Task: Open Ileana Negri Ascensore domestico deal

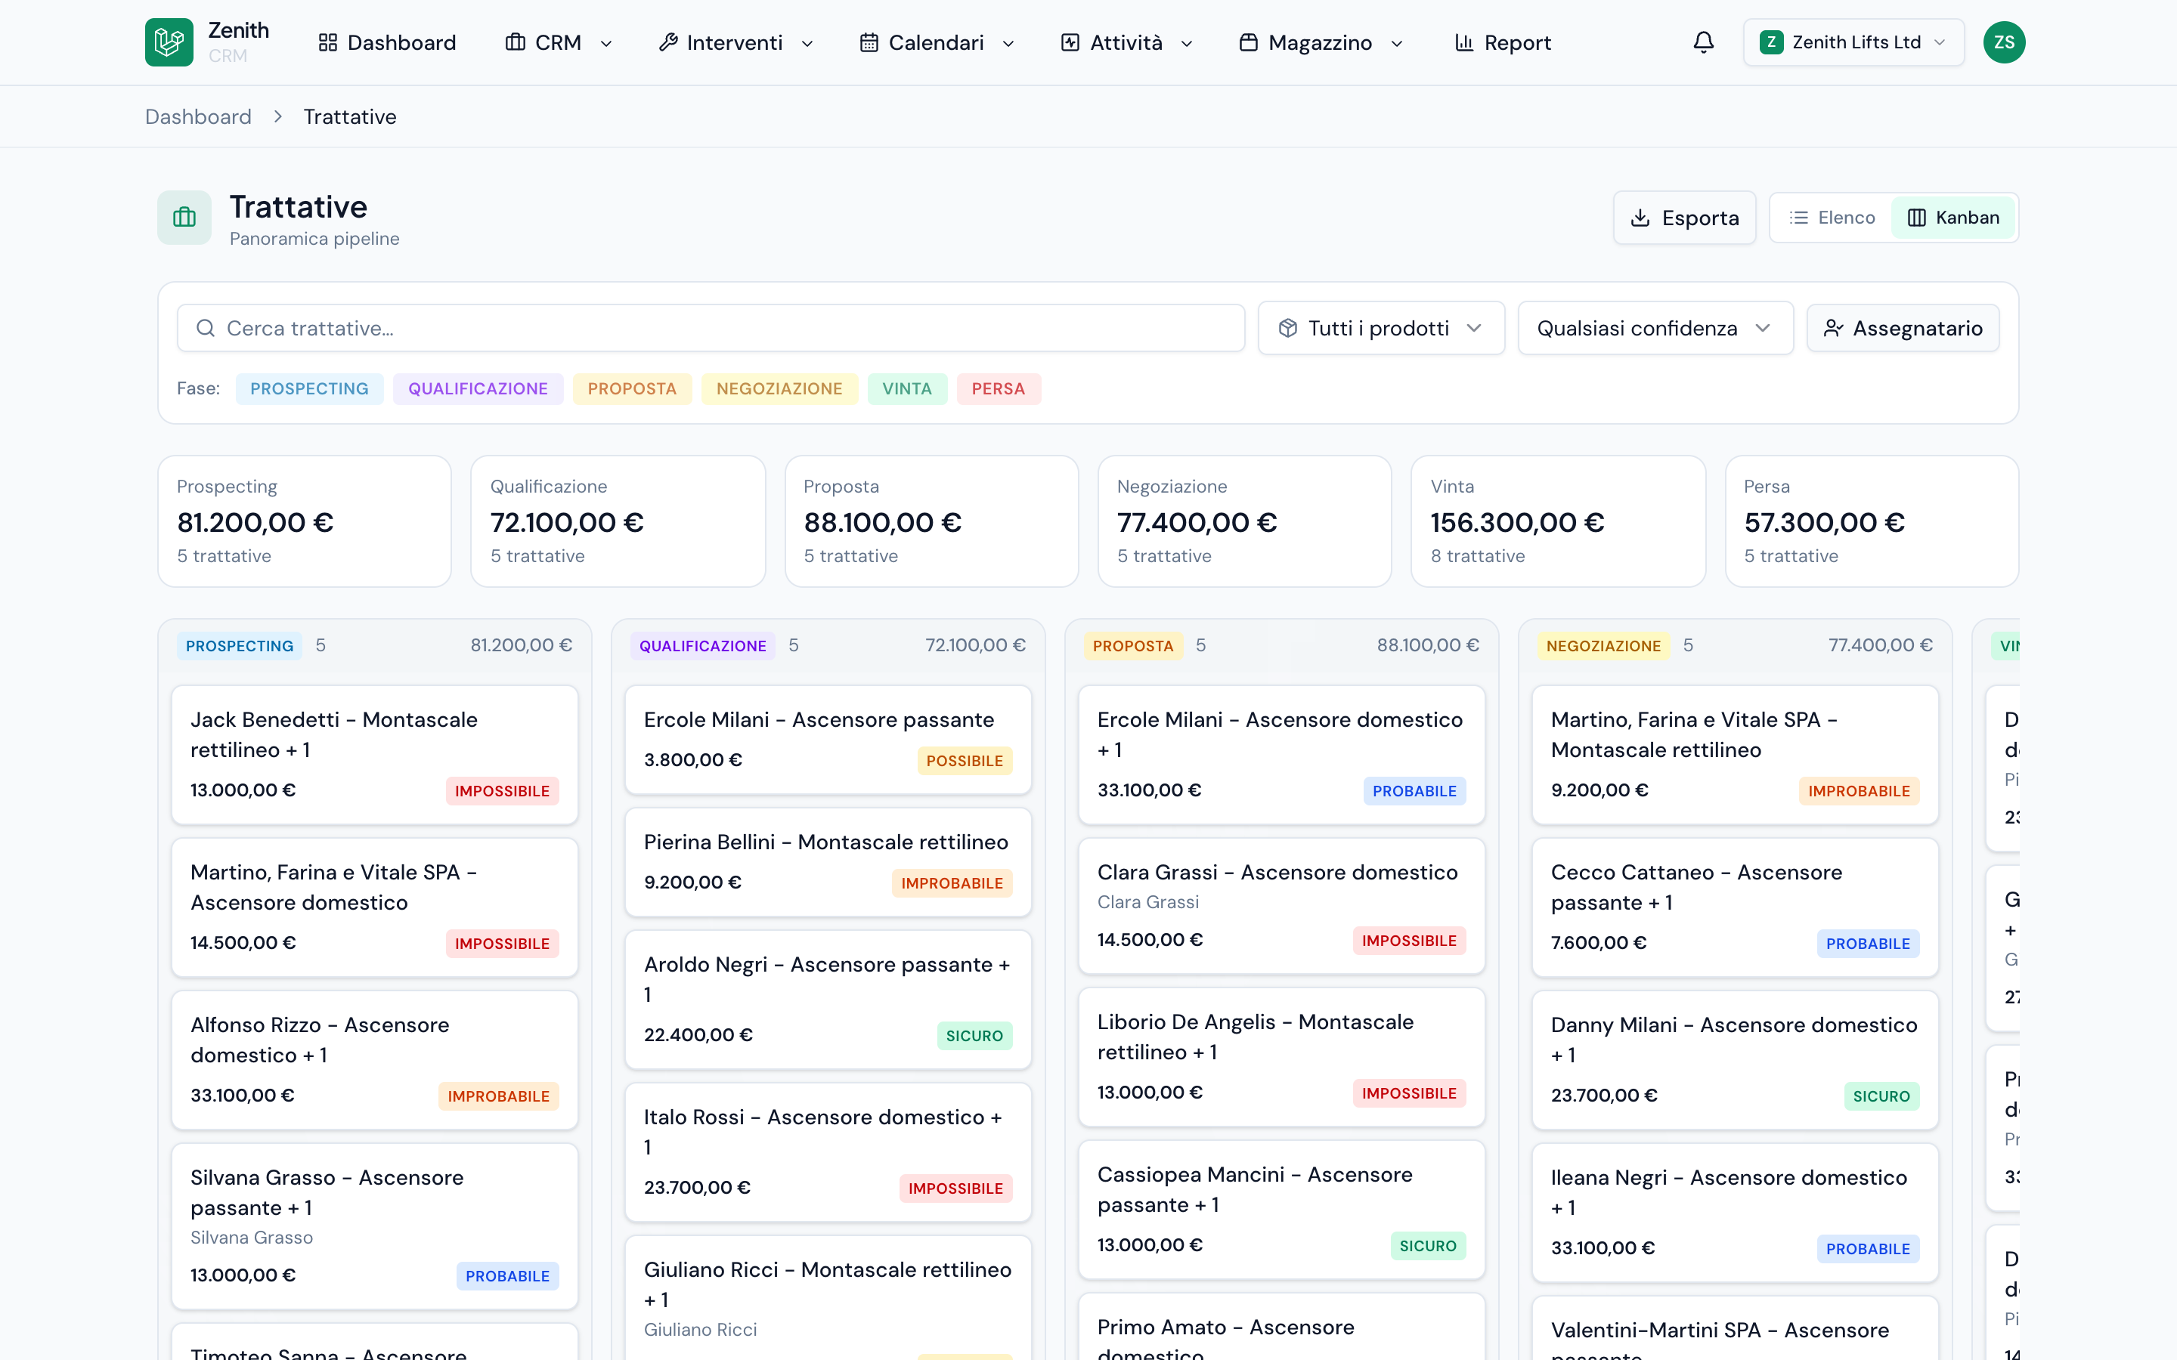Action: pyautogui.click(x=1734, y=1213)
